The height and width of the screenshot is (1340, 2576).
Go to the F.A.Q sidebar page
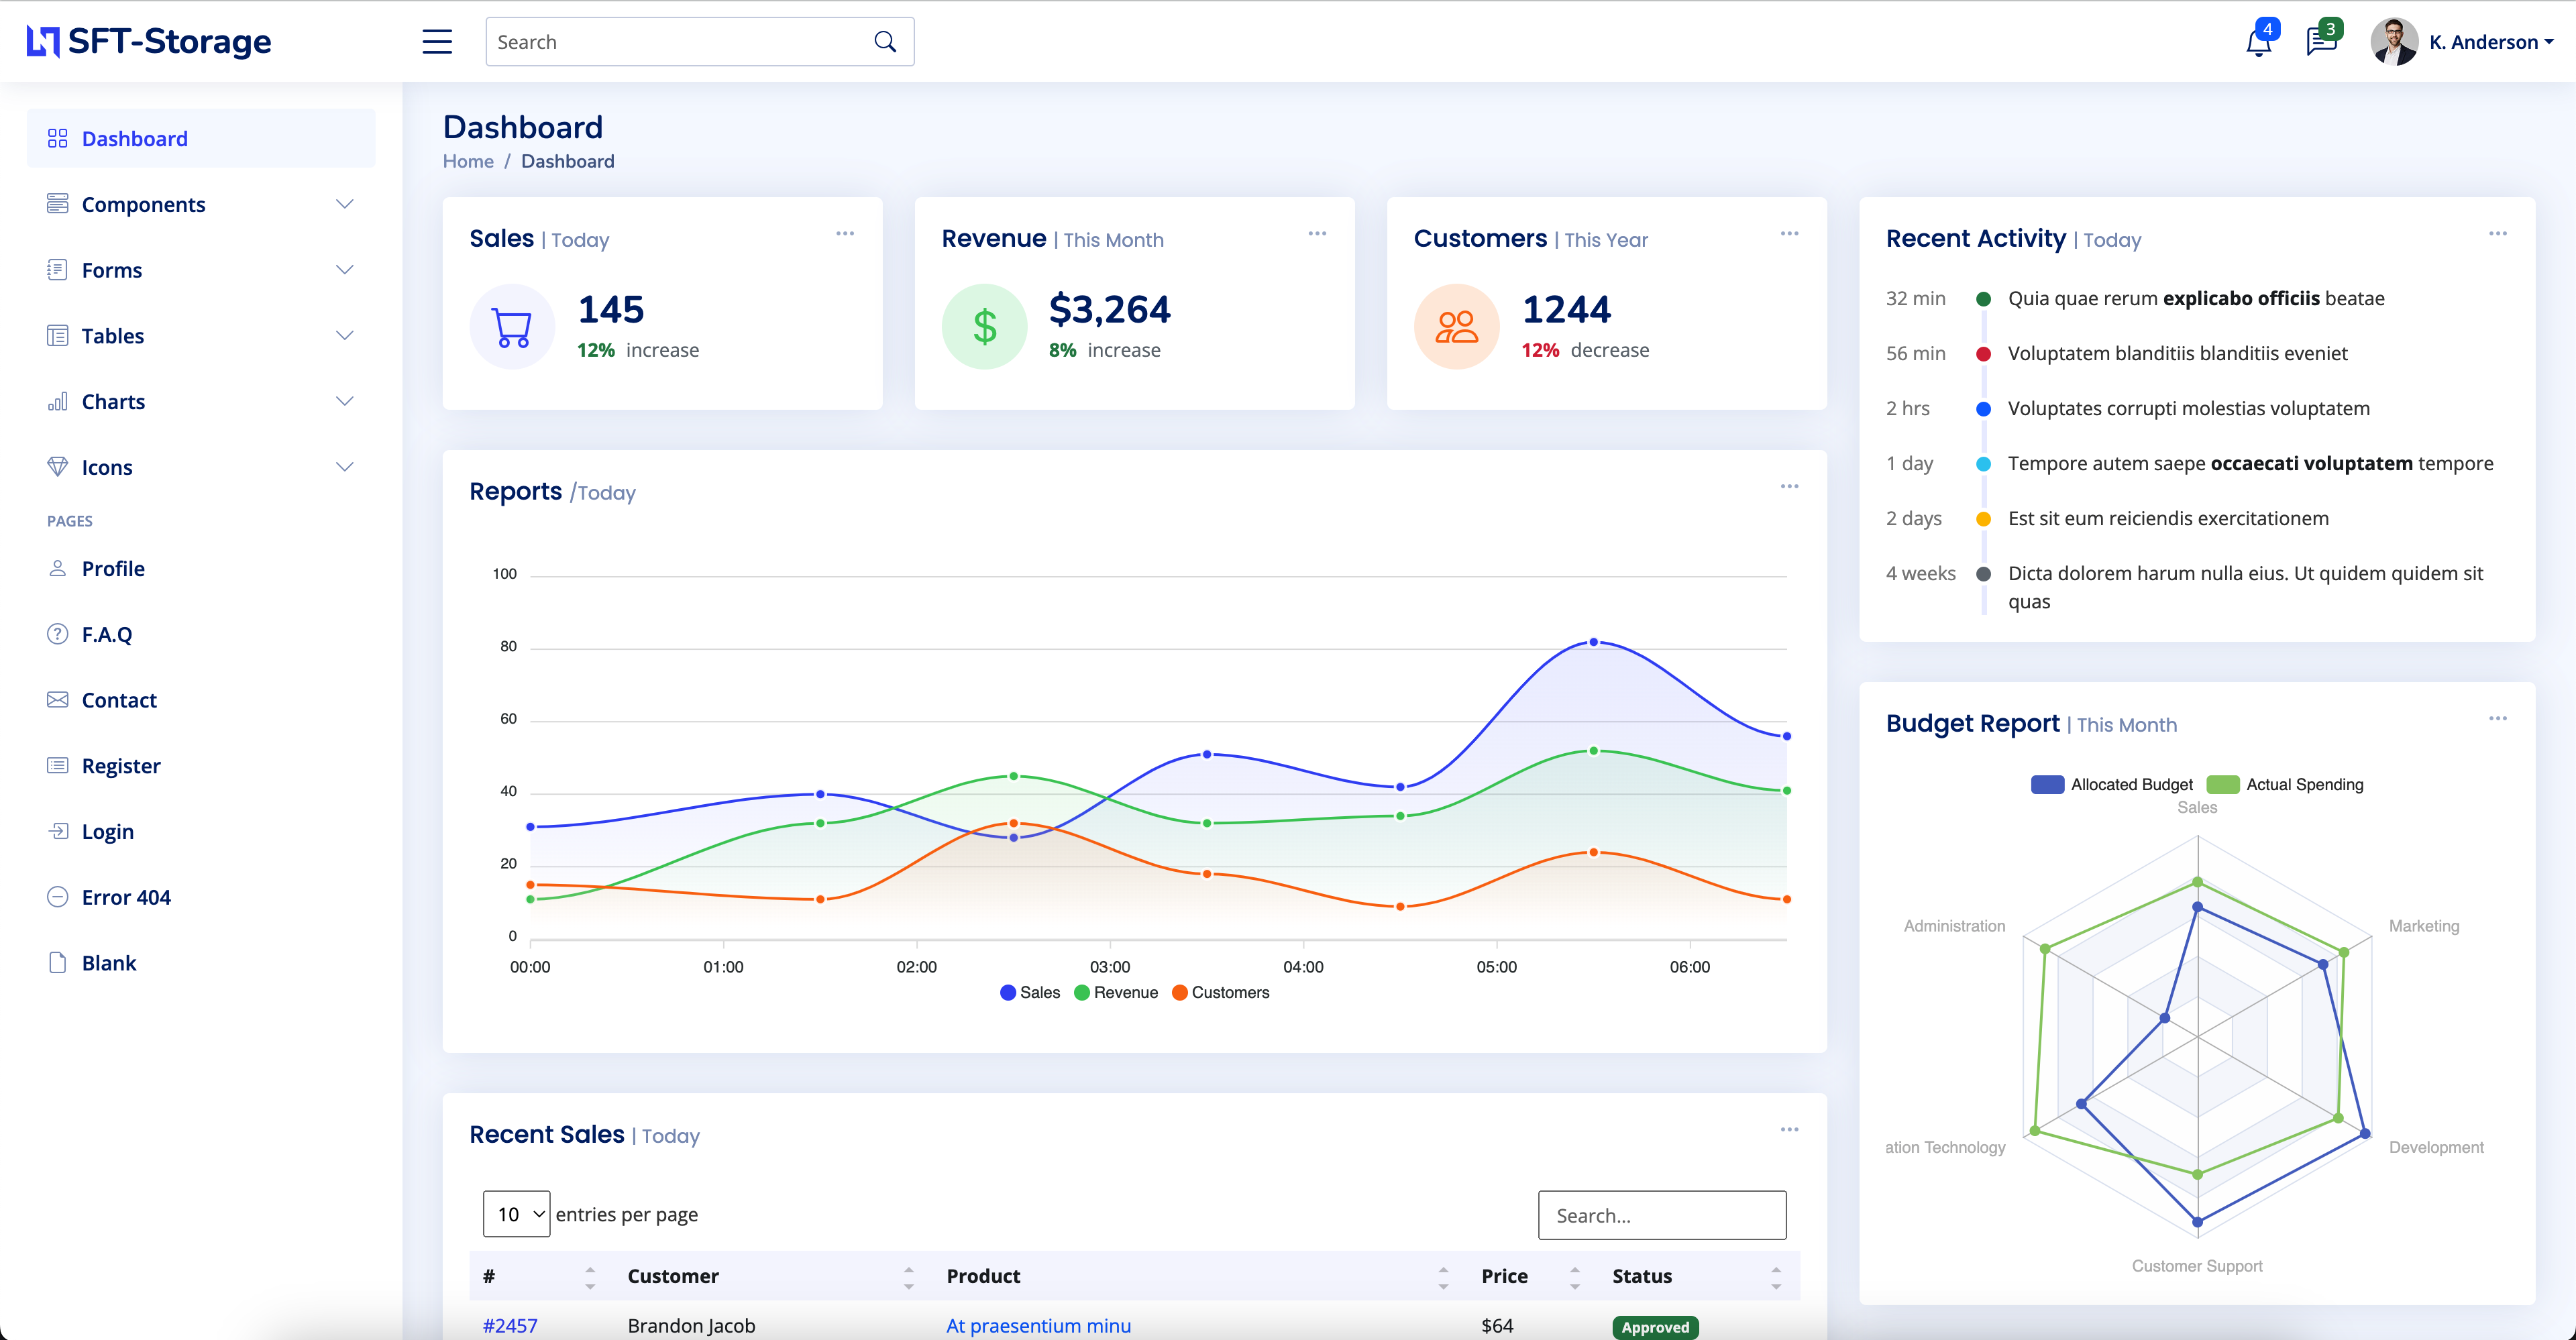coord(106,634)
